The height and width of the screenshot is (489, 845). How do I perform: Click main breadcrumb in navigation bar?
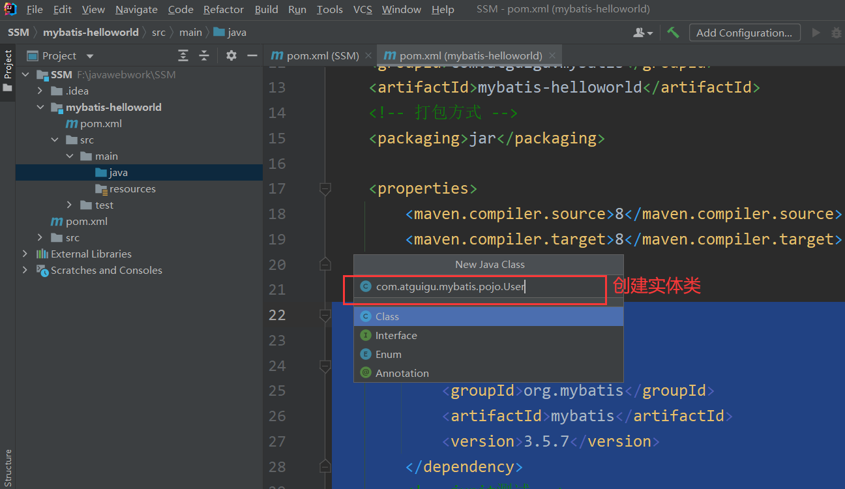(x=190, y=32)
